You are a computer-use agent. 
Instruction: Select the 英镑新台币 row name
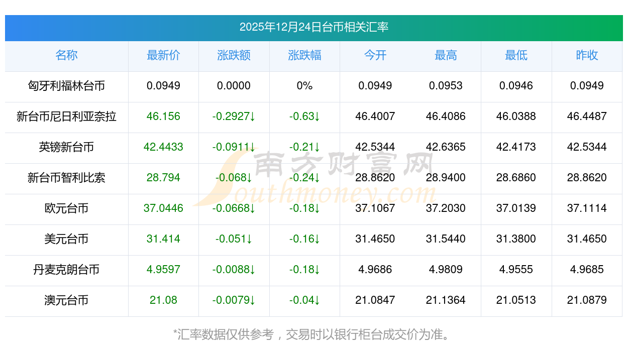coord(66,147)
